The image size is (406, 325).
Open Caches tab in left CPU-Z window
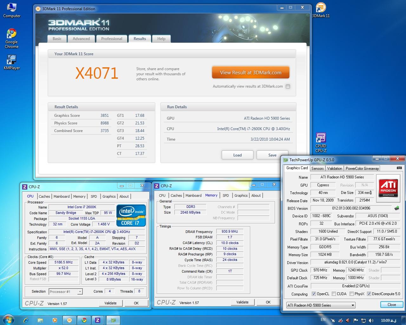point(44,196)
